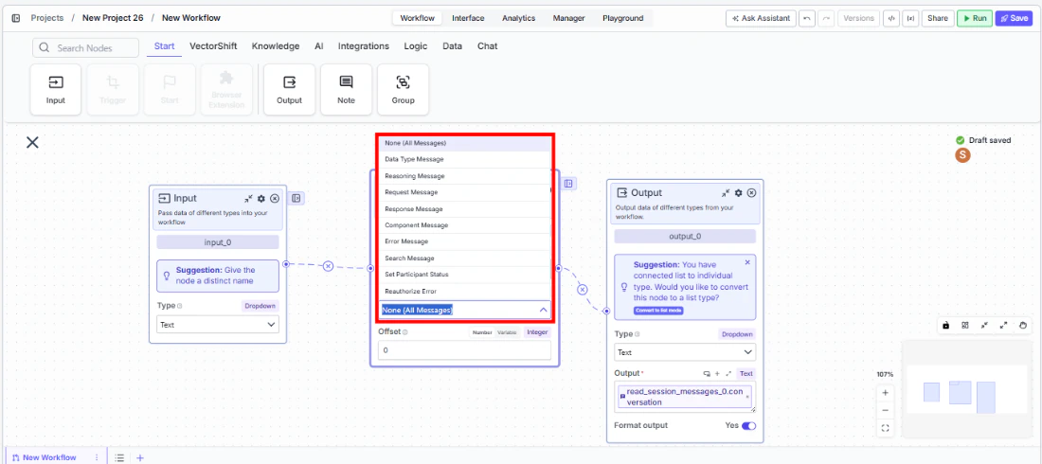The width and height of the screenshot is (1042, 464).
Task: Click the plus icon in Output field header
Action: [x=717, y=374]
